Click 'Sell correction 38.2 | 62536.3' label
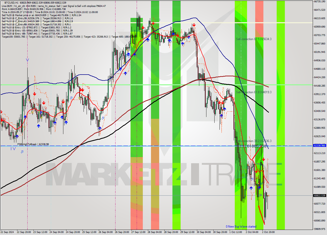The image size is (327, 235). [x=254, y=141]
